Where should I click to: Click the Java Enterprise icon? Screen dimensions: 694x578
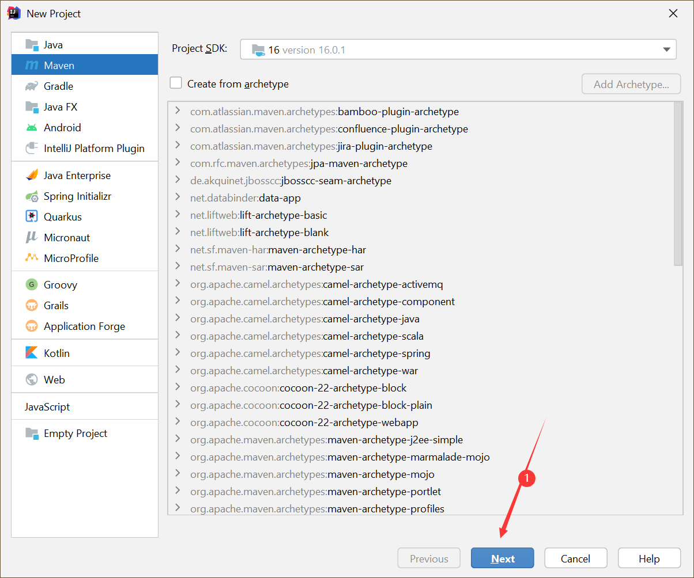(x=32, y=176)
